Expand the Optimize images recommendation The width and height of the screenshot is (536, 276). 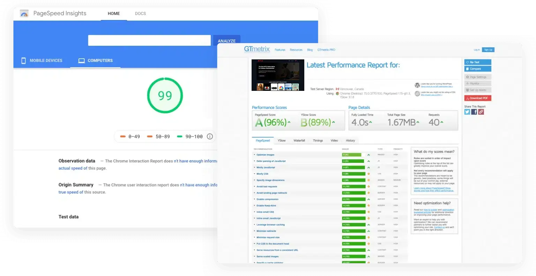(x=265, y=155)
